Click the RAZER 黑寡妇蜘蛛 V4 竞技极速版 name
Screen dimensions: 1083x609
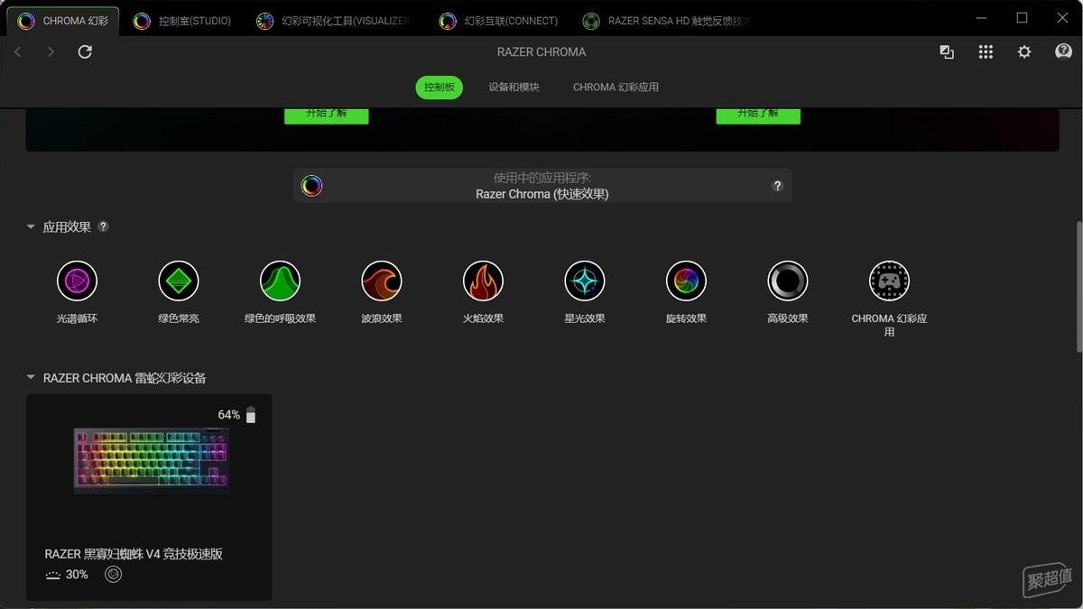134,554
